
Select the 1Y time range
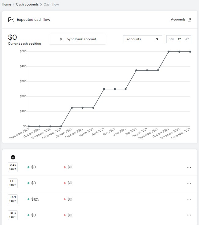pyautogui.click(x=179, y=39)
